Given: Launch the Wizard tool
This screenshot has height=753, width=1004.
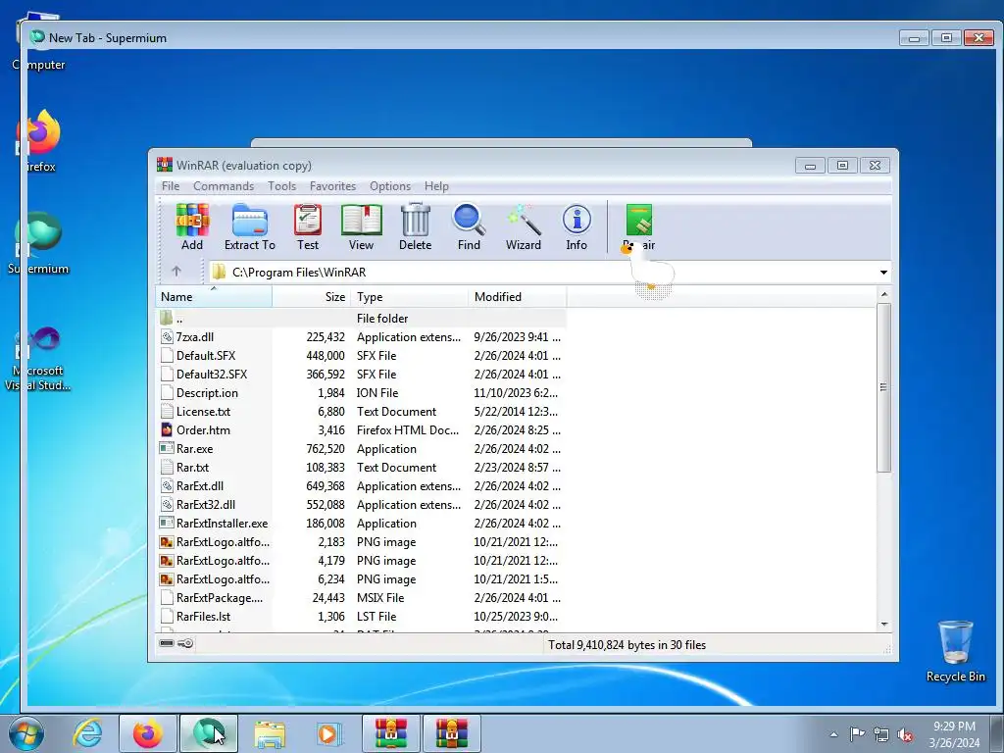Looking at the screenshot, I should coord(524,226).
